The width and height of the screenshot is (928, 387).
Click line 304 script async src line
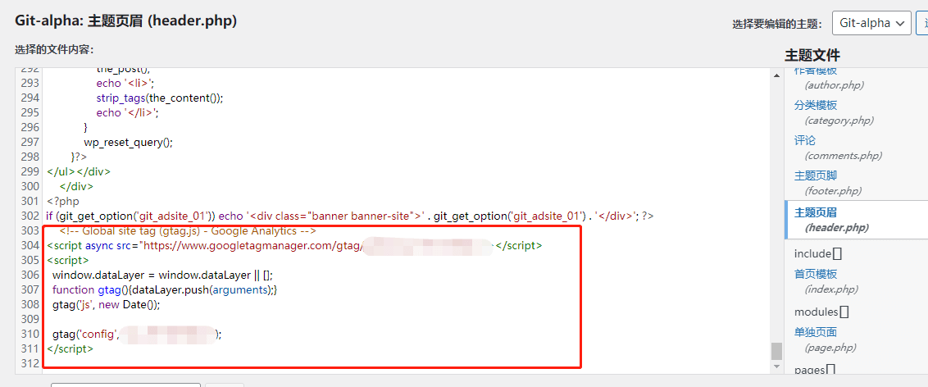[x=294, y=245]
